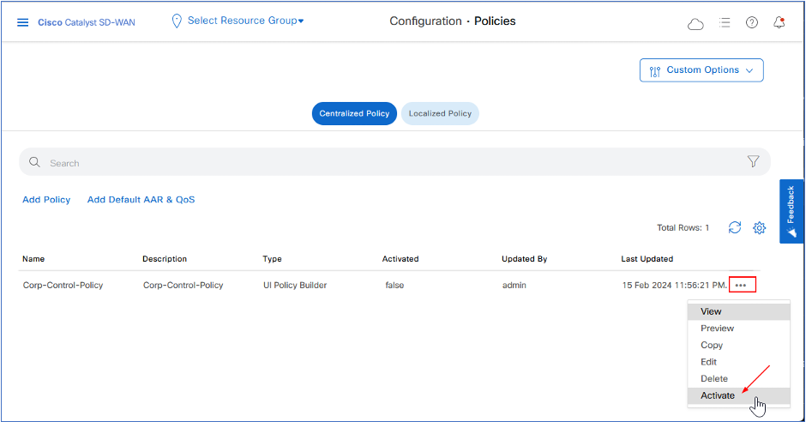Click the filter funnel icon
This screenshot has height=422, width=806.
click(753, 161)
